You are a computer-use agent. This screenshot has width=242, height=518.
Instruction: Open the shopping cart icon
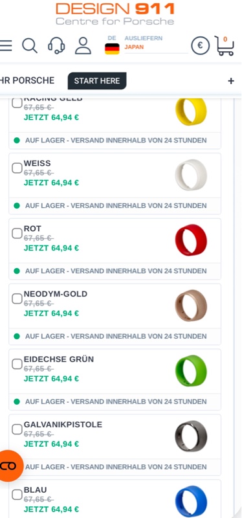click(x=225, y=45)
